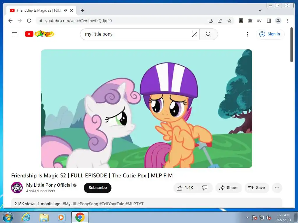298x223 pixels.
Task: Open the Chrome profile avatar
Action: click(x=278, y=21)
